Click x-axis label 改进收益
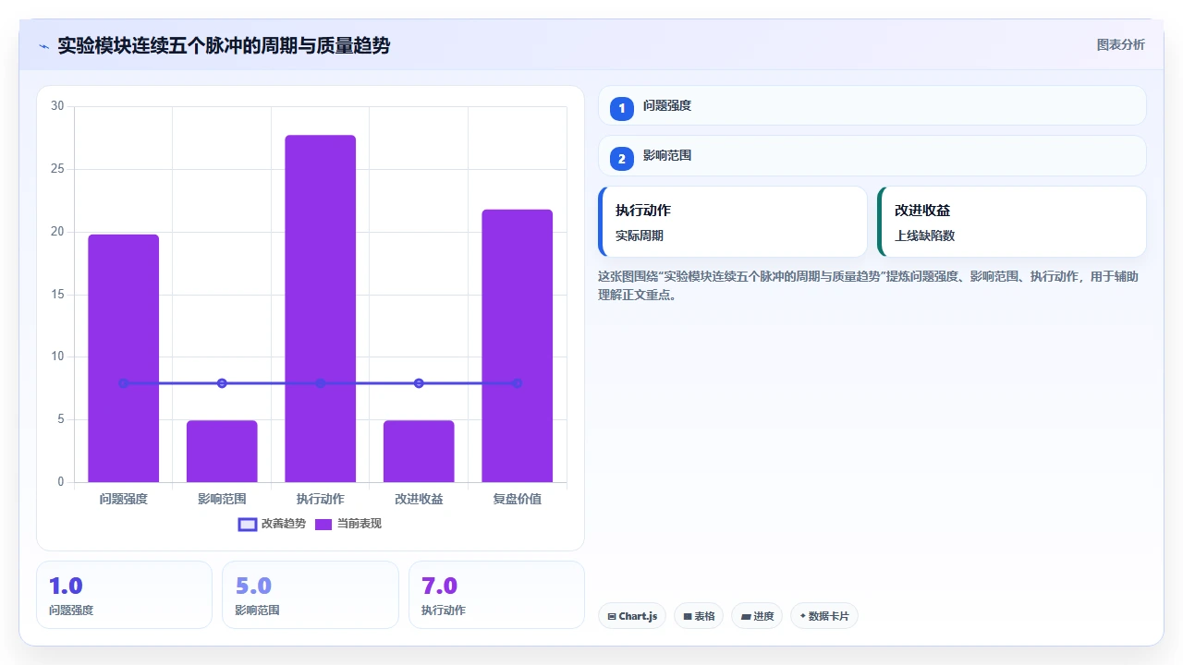This screenshot has height=665, width=1183. (x=419, y=499)
